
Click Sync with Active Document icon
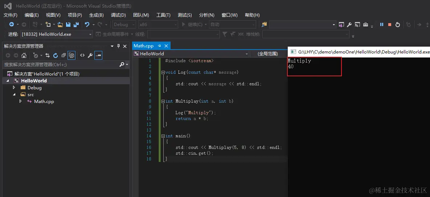coord(48,55)
